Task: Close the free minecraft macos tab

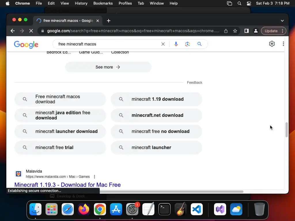Action: pos(98,21)
